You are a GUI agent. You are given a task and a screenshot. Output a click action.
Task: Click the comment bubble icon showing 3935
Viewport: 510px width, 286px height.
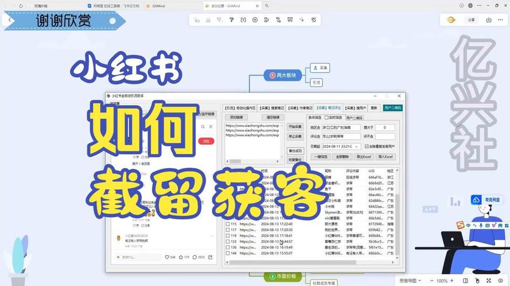click(x=194, y=257)
